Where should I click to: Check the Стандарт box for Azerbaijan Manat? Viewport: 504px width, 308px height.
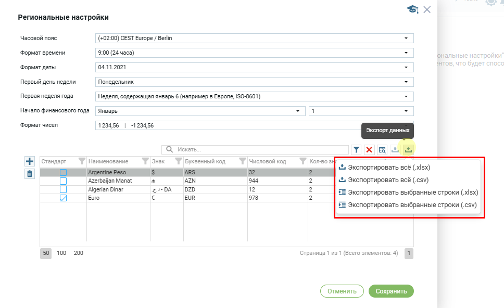click(x=63, y=181)
